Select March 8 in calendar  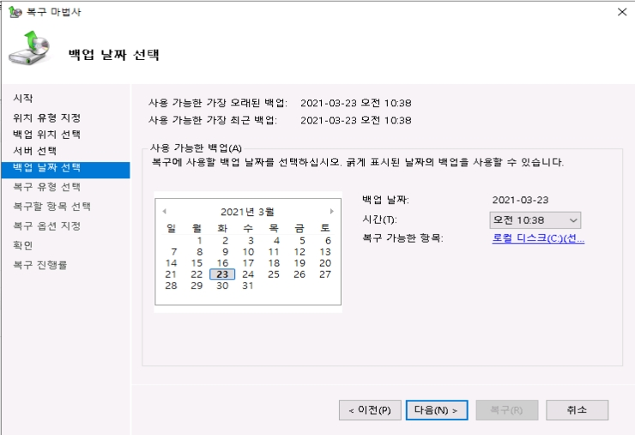coord(200,251)
